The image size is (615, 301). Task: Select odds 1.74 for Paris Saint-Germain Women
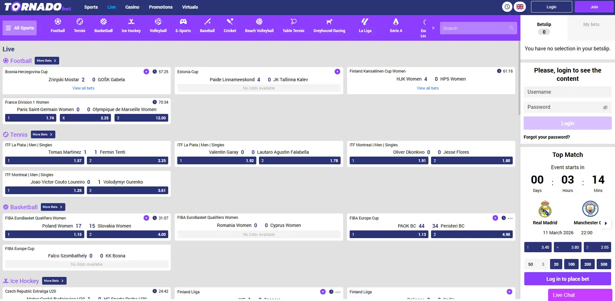coord(31,118)
